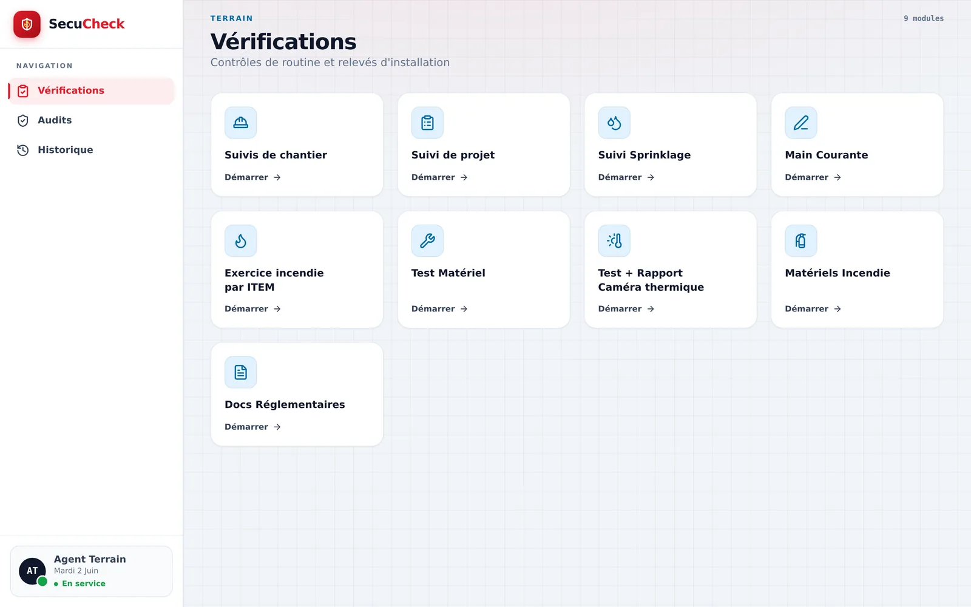The width and height of the screenshot is (971, 607).
Task: Click the pen icon for Main Courante
Action: click(x=801, y=123)
